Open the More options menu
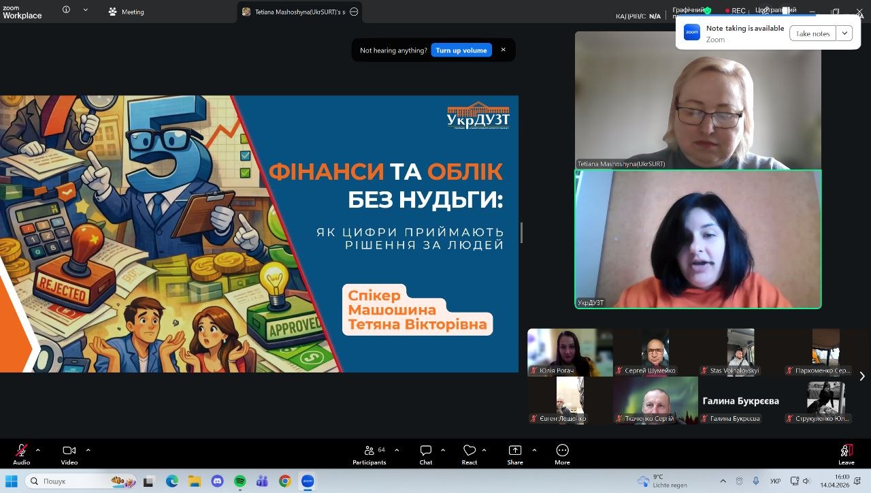This screenshot has width=871, height=493. point(562,451)
